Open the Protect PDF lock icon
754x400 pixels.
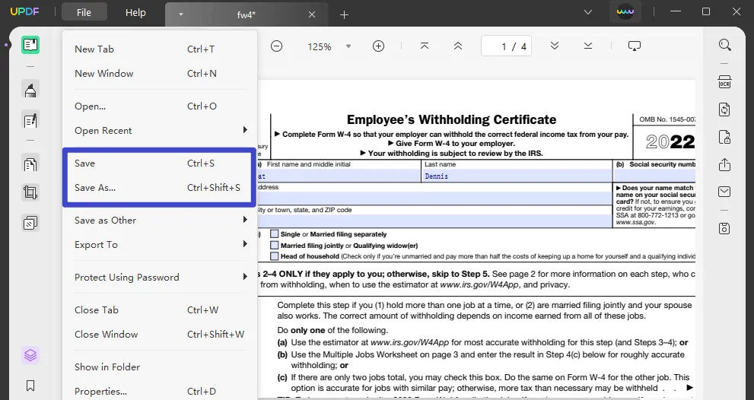(x=724, y=138)
